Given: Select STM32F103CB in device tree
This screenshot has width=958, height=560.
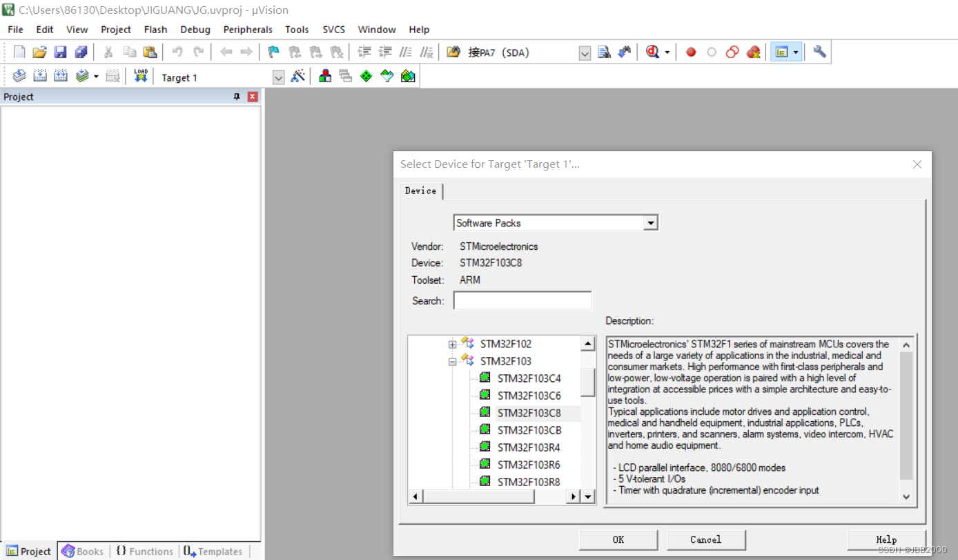Looking at the screenshot, I should [529, 430].
